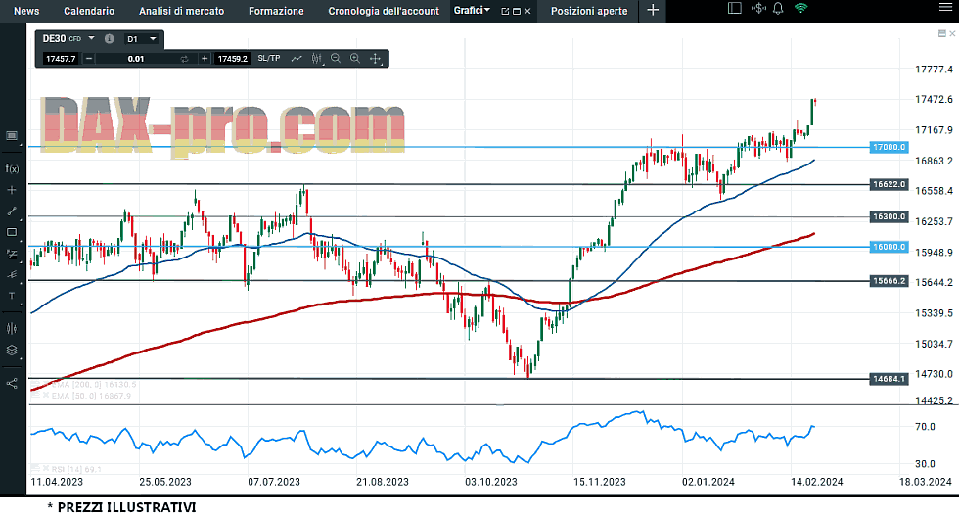Viewport: 959px width, 516px height.
Task: Zoom in the chart
Action: 355,59
